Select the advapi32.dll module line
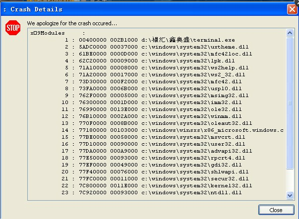The width and height of the screenshot is (299, 219). pyautogui.click(x=157, y=151)
